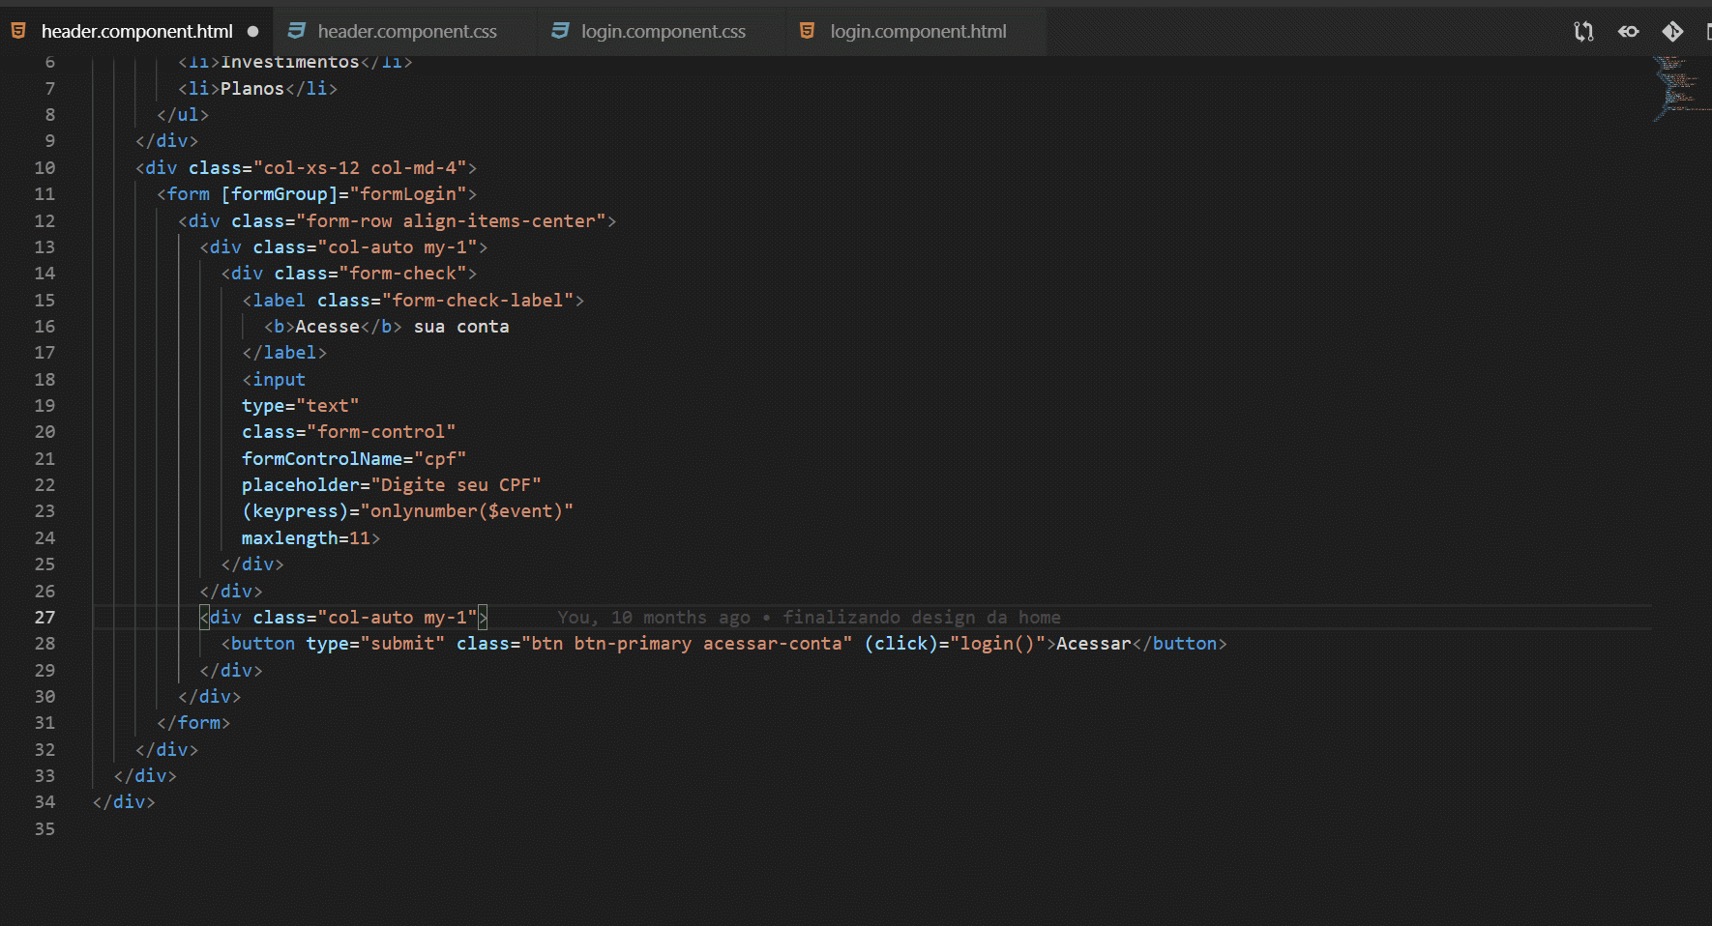Image resolution: width=1712 pixels, height=926 pixels.
Task: Switch to header.component.css tab
Action: (x=407, y=31)
